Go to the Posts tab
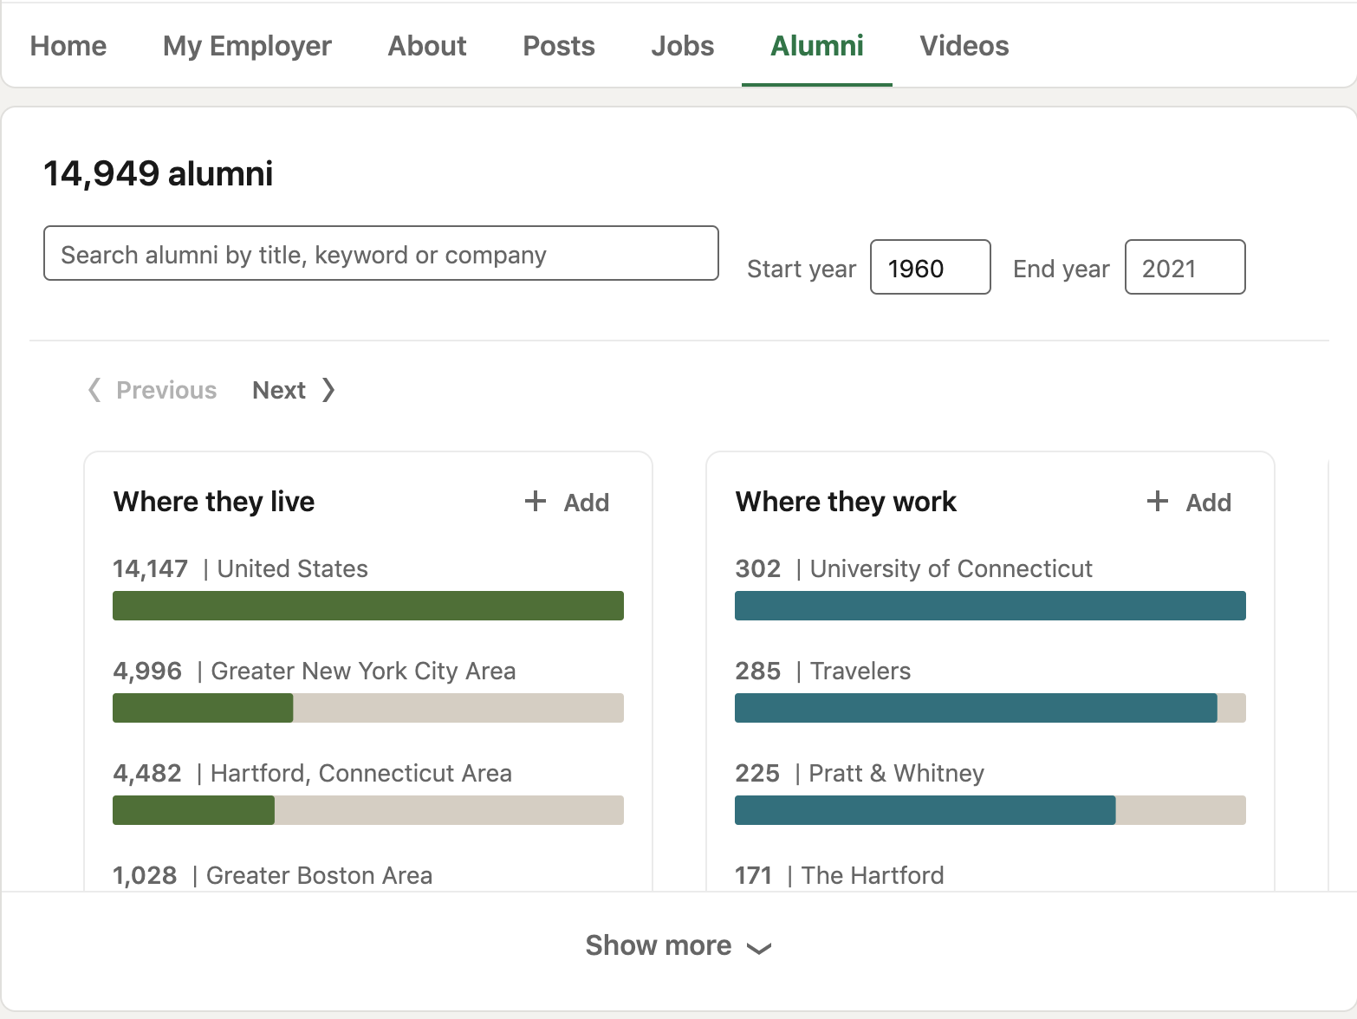This screenshot has height=1019, width=1357. (559, 46)
